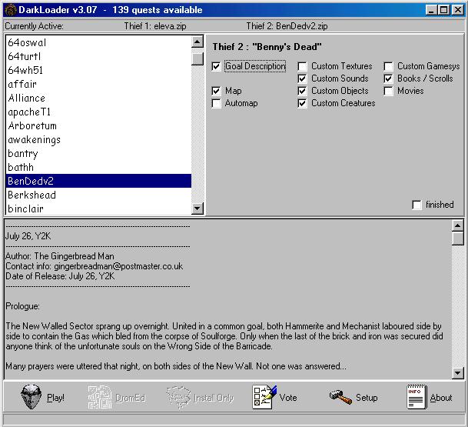Click the Setup button label
This screenshot has width=468, height=427.
367,398
